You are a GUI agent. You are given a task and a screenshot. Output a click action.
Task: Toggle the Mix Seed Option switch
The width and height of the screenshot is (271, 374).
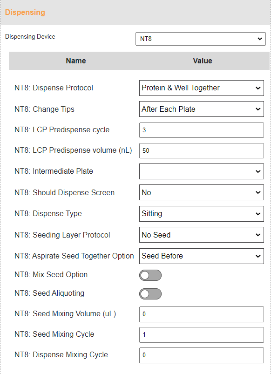click(150, 275)
